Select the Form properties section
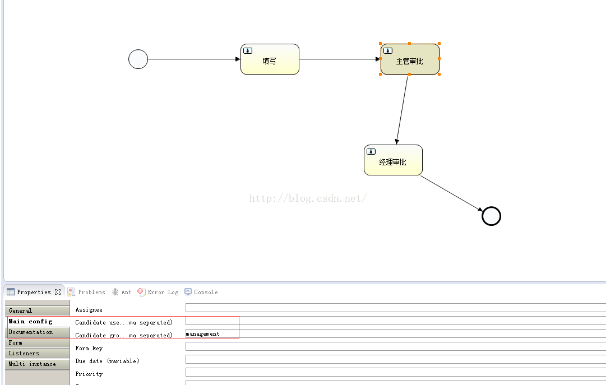 [x=38, y=342]
